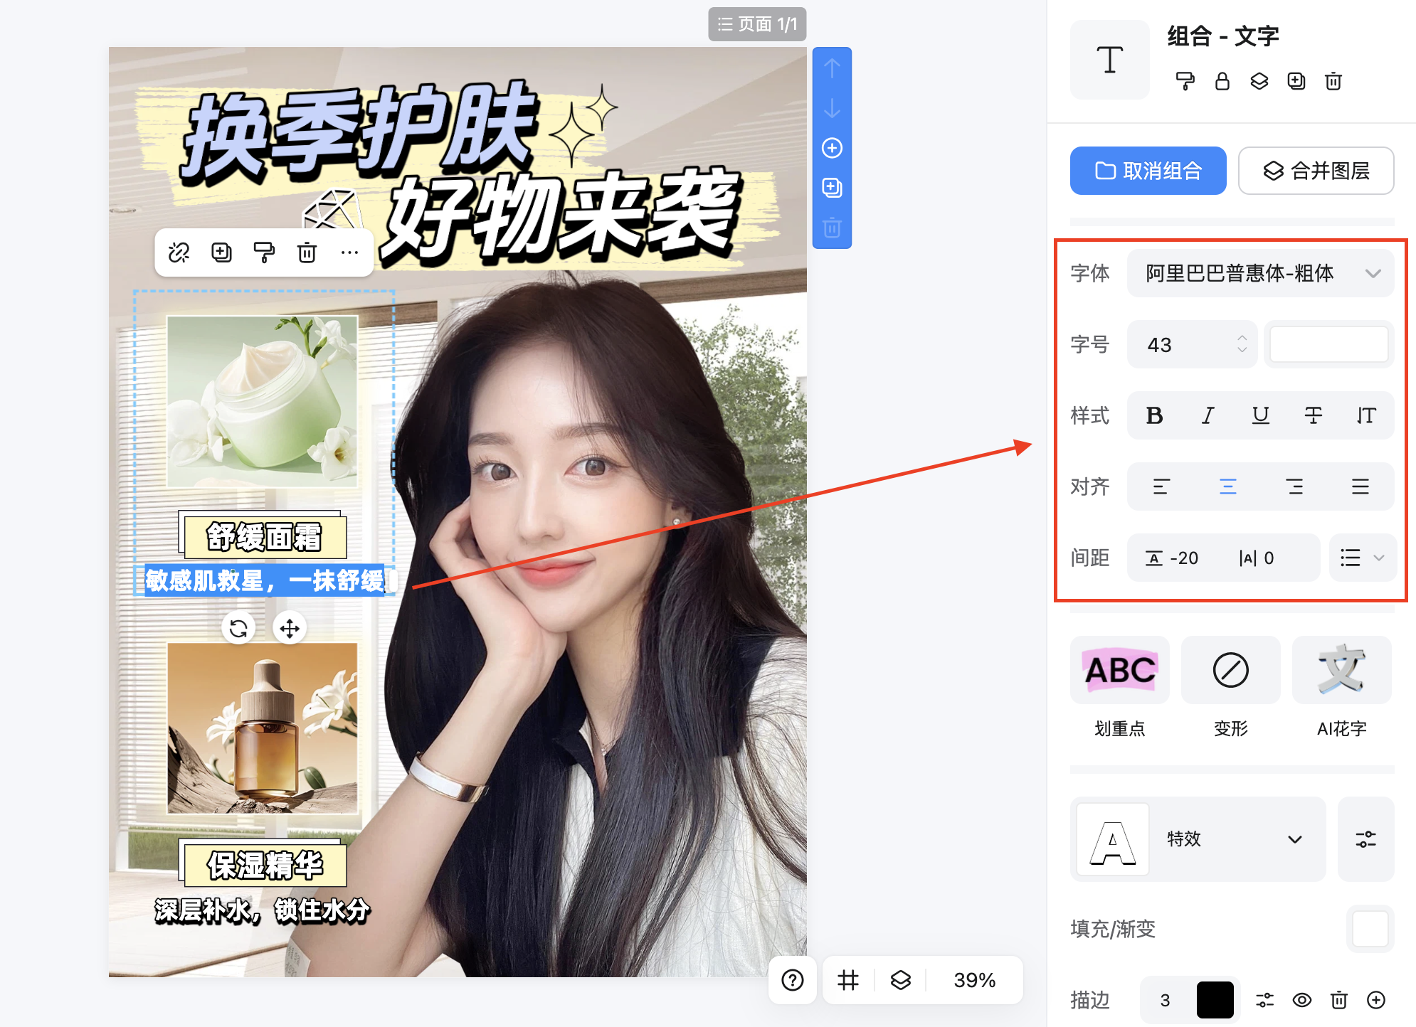Viewport: 1416px width, 1027px height.
Task: Open the 页面 1/1 page menu
Action: click(x=756, y=24)
